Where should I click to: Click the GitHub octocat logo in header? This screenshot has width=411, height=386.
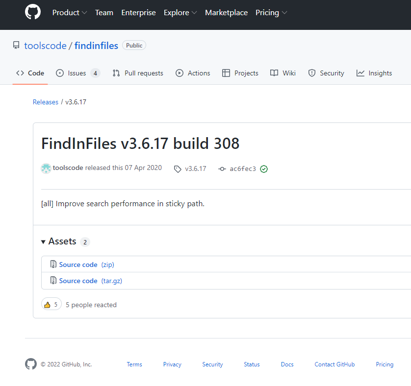[x=33, y=12]
